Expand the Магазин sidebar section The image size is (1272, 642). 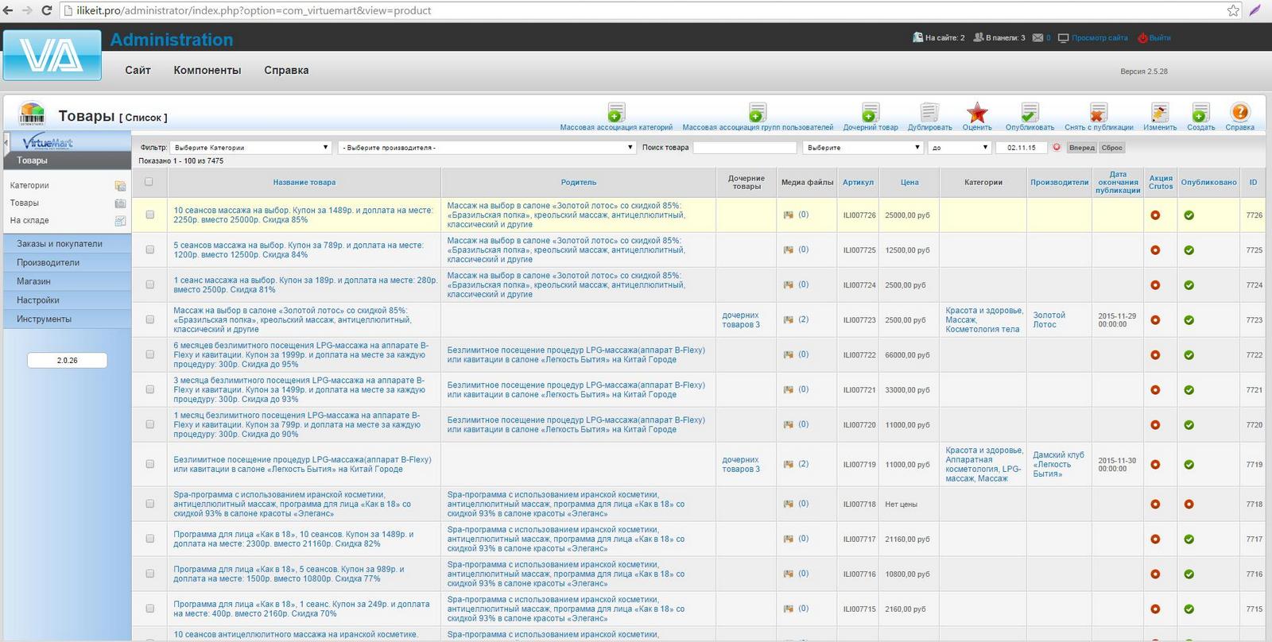68,281
